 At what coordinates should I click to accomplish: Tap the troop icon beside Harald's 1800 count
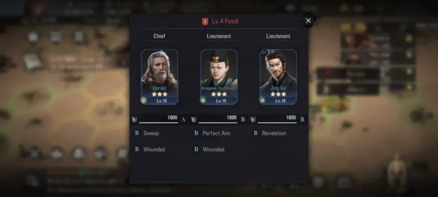pyautogui.click(x=134, y=119)
